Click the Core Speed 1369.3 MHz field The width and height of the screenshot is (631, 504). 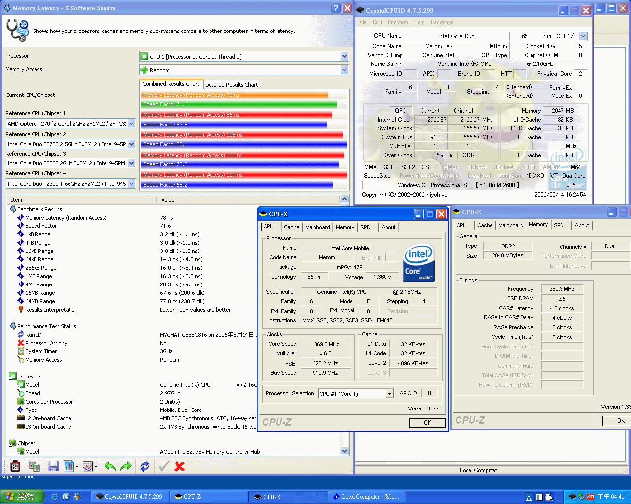325,344
